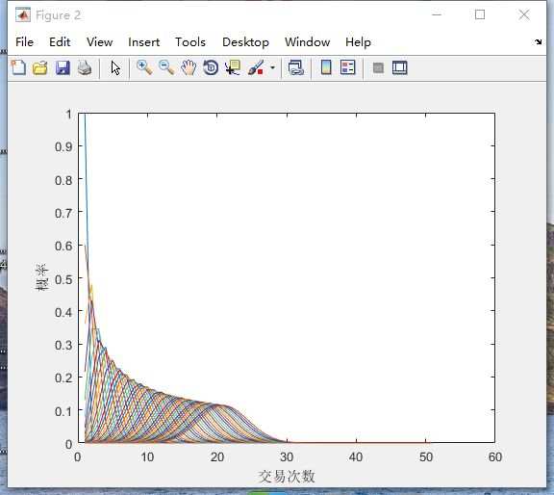Screen dimensions: 554x495
Task: Select the Edit Plot arrow tool
Action: pyautogui.click(x=115, y=67)
